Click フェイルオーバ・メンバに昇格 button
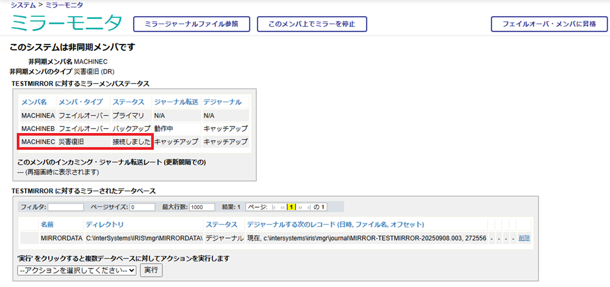 click(x=549, y=24)
